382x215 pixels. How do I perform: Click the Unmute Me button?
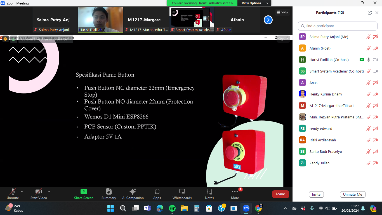pos(353,195)
